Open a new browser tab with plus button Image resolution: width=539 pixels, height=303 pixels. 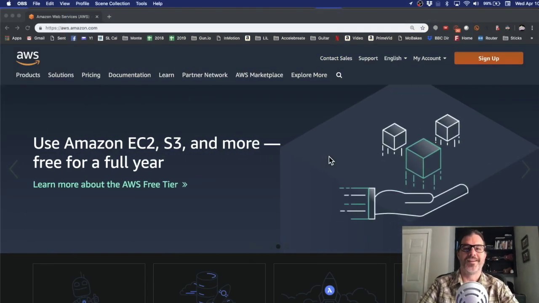pos(109,16)
